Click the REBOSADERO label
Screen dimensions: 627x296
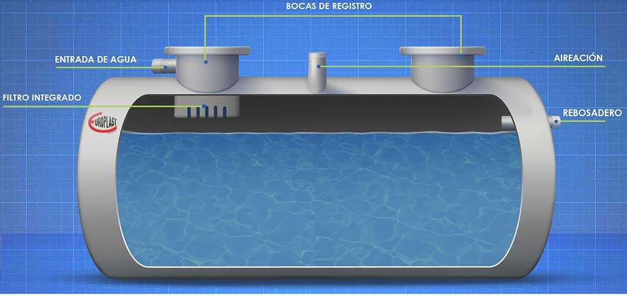point(592,113)
